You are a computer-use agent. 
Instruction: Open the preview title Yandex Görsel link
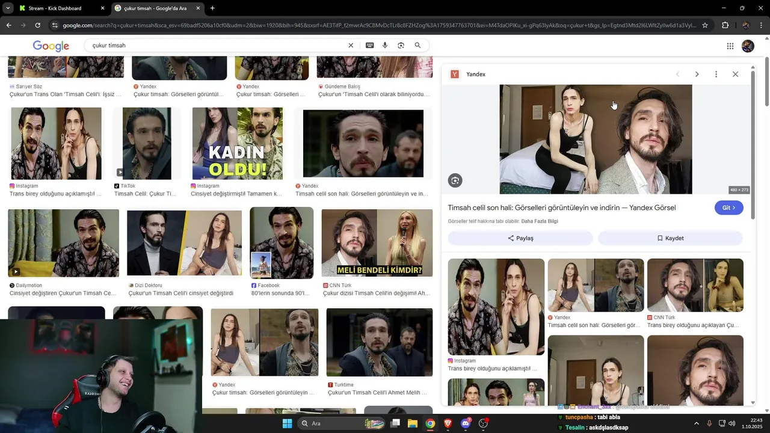pos(562,207)
